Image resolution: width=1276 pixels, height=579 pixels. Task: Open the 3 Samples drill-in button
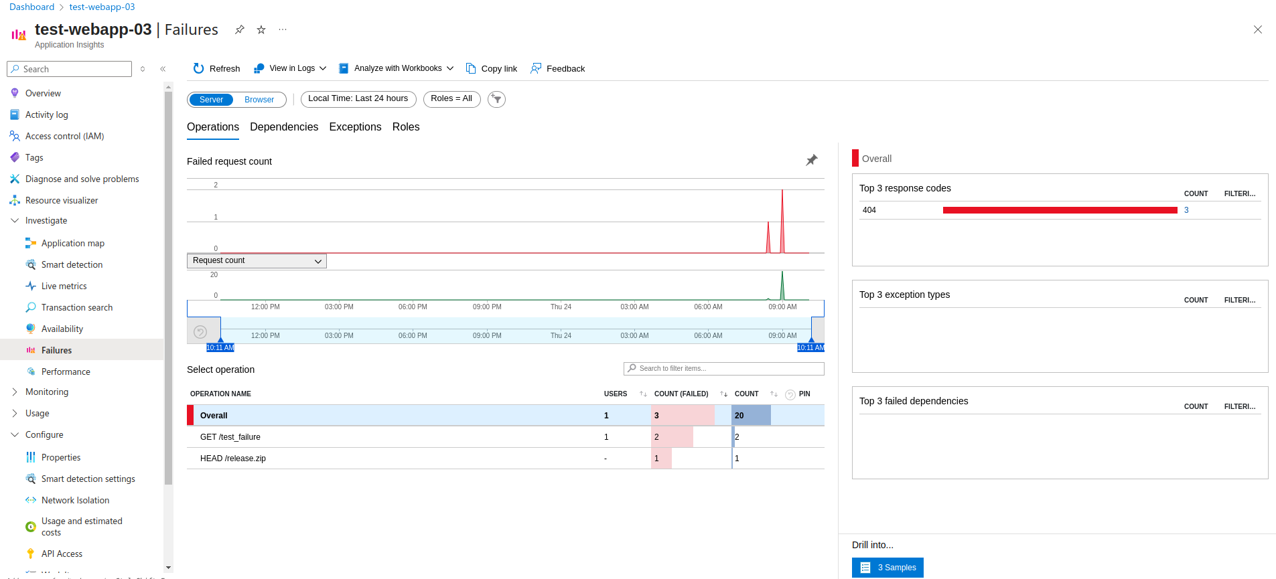(x=888, y=567)
